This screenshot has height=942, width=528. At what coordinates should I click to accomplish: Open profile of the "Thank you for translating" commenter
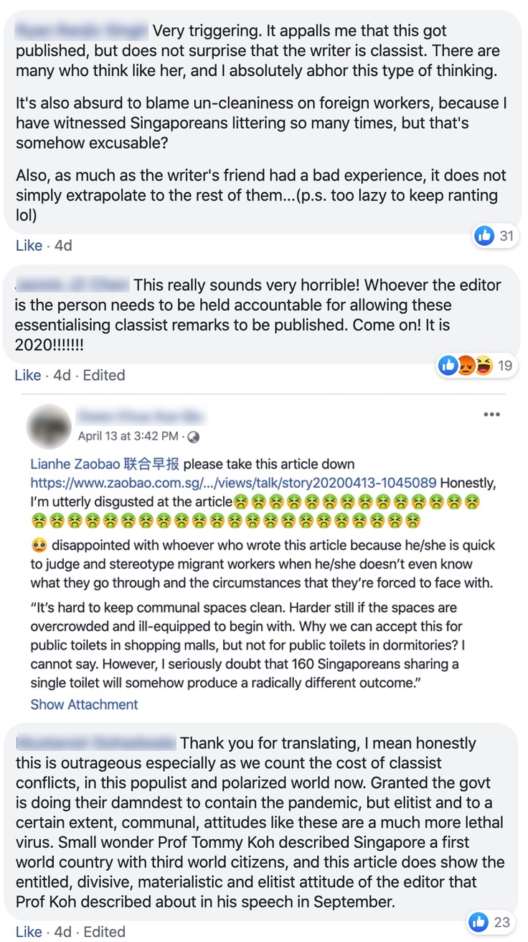click(x=95, y=743)
